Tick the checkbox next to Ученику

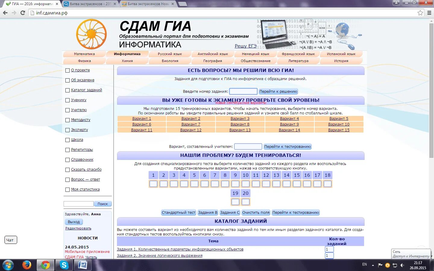(x=68, y=100)
